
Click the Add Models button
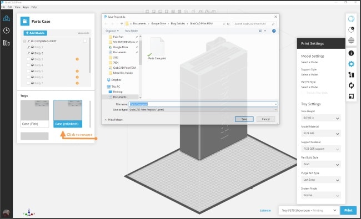[35, 33]
